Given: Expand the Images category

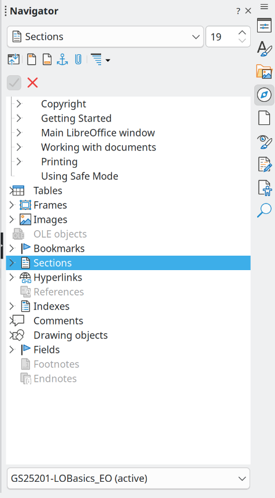Looking at the screenshot, I should pyautogui.click(x=12, y=219).
